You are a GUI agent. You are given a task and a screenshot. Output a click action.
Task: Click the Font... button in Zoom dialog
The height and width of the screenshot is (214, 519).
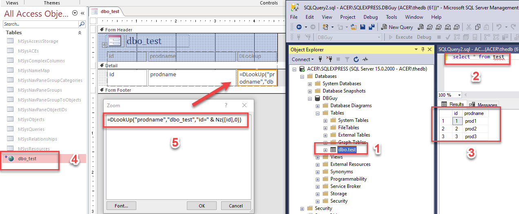click(121, 206)
